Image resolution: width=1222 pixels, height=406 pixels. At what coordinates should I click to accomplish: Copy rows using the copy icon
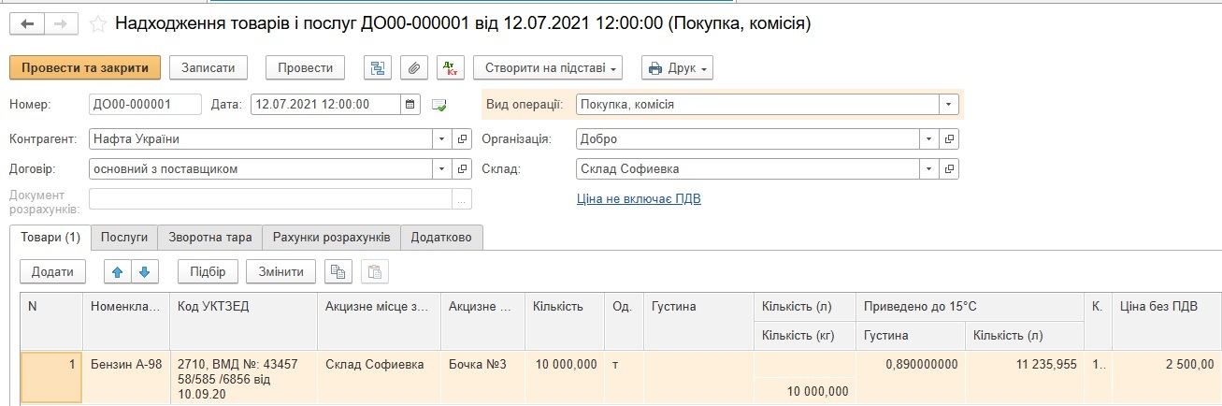coord(338,272)
